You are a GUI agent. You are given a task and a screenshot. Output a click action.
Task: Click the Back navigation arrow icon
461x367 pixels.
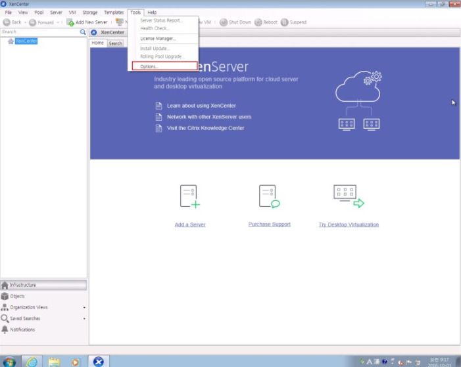pyautogui.click(x=7, y=22)
